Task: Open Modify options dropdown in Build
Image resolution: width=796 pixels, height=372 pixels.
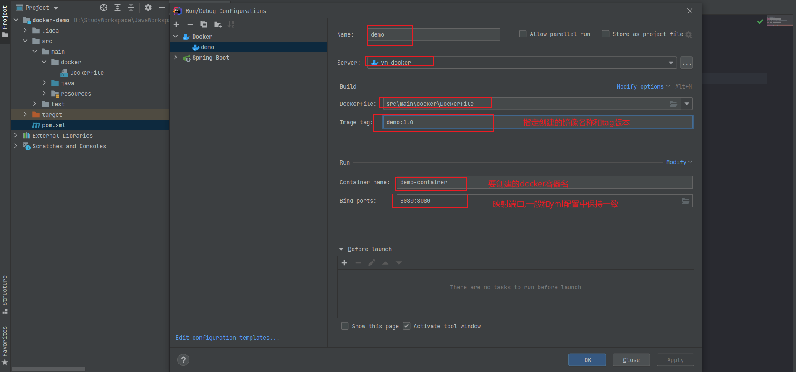Action: (x=642, y=86)
